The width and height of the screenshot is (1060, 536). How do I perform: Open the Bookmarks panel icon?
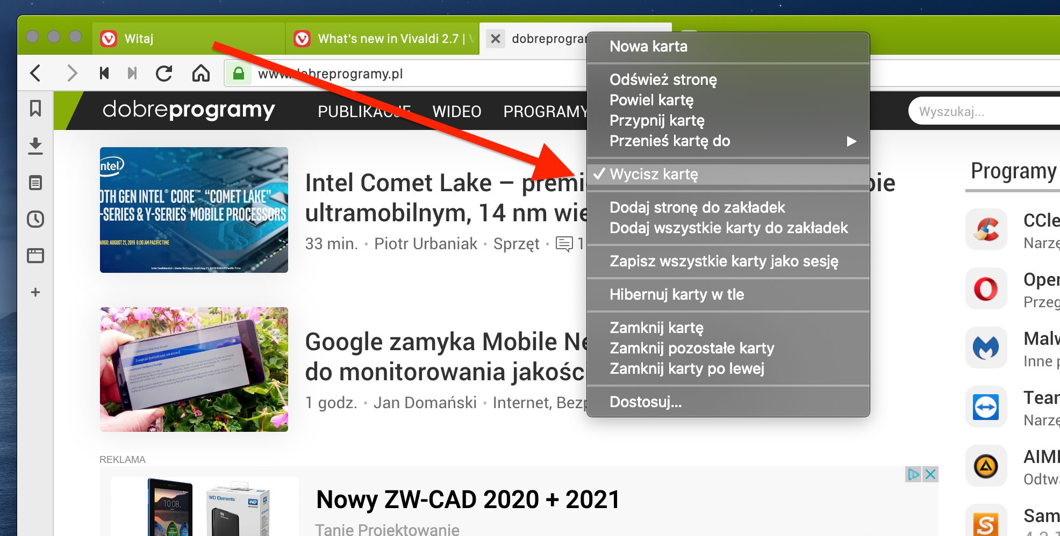tap(35, 109)
